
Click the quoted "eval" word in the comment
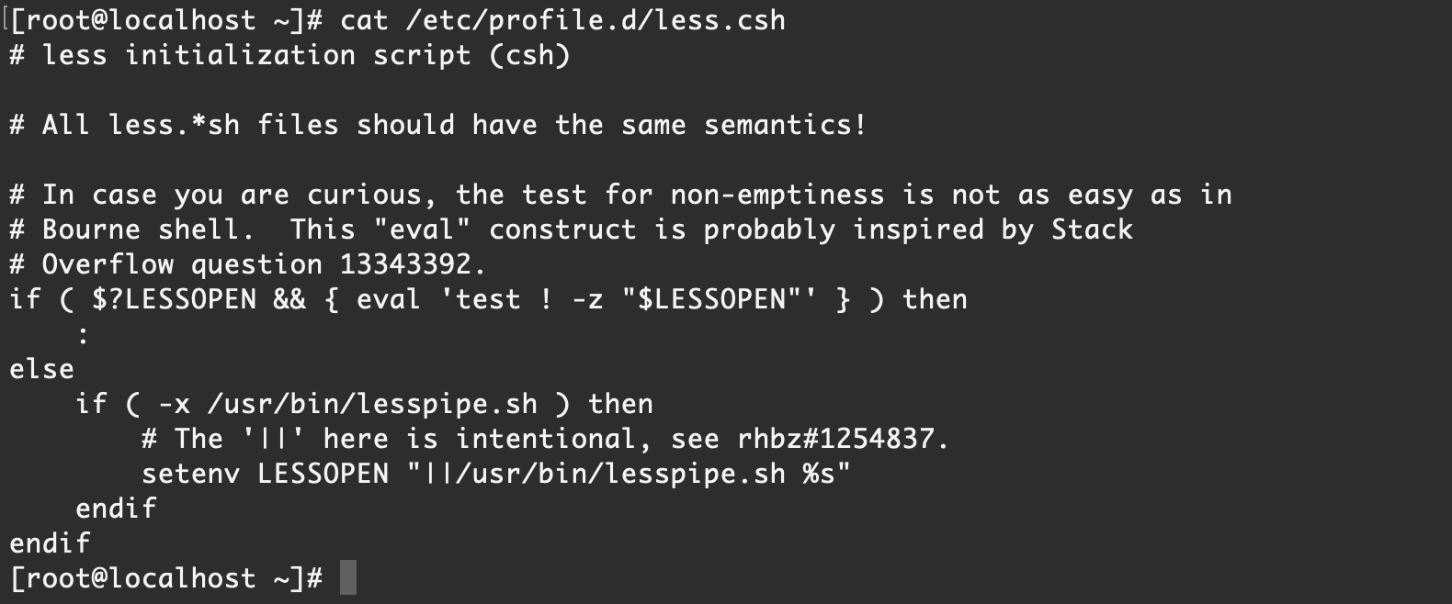tap(422, 229)
